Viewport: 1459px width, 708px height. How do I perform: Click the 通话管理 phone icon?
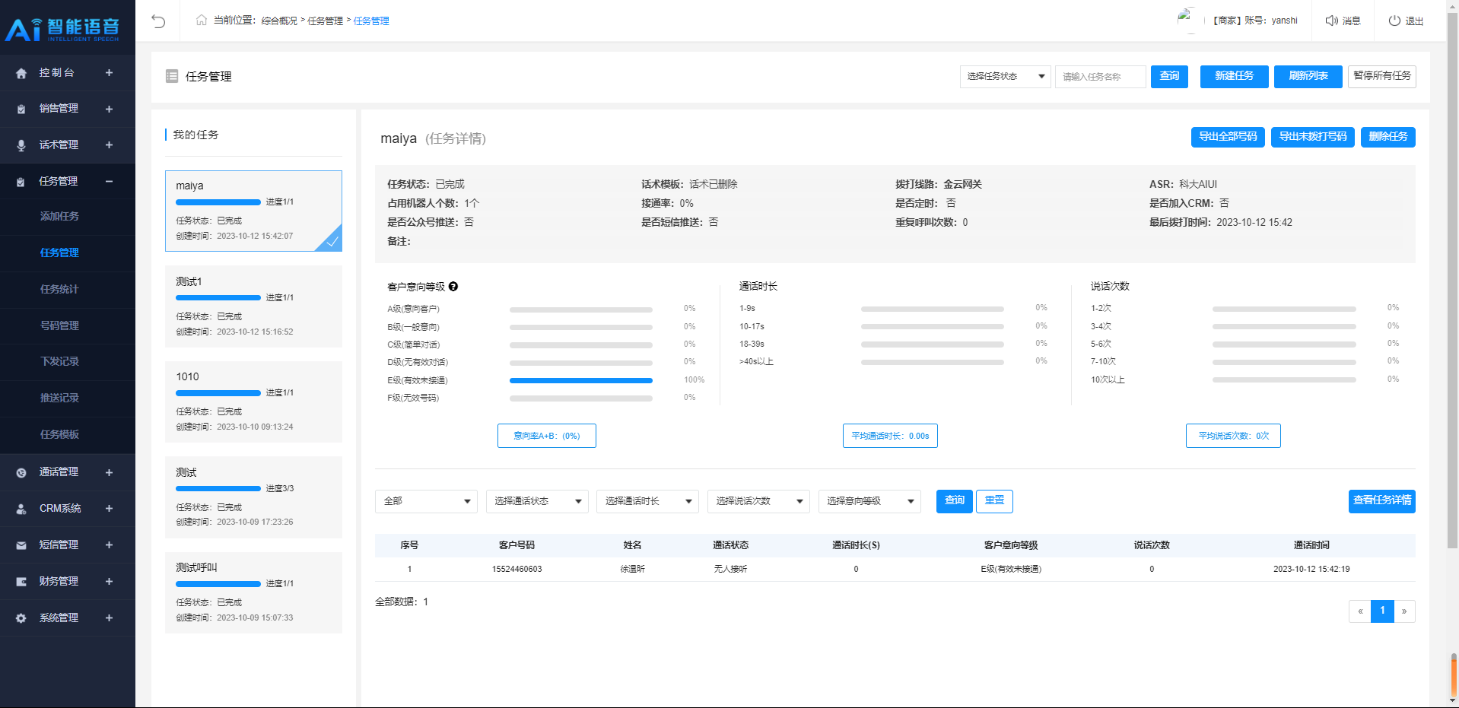point(21,472)
